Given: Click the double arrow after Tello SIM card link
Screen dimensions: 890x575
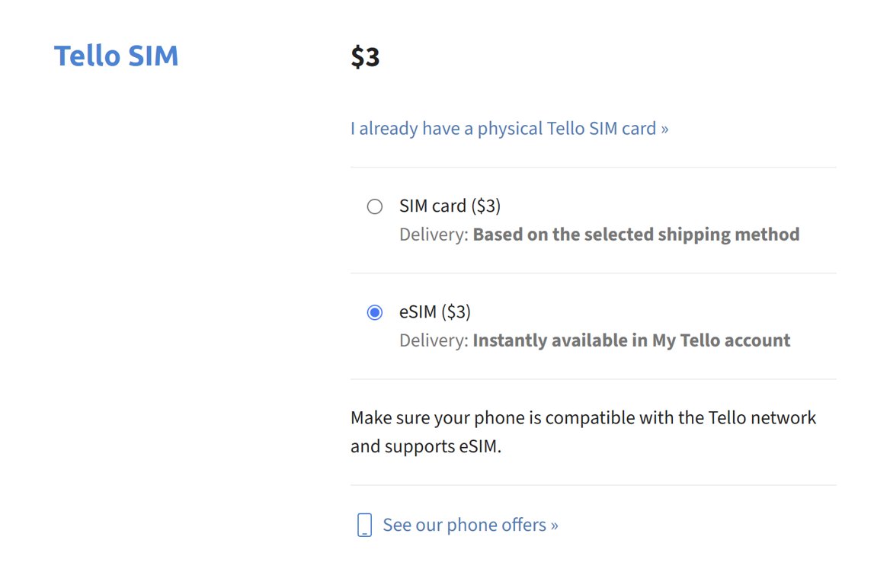Looking at the screenshot, I should point(664,129).
